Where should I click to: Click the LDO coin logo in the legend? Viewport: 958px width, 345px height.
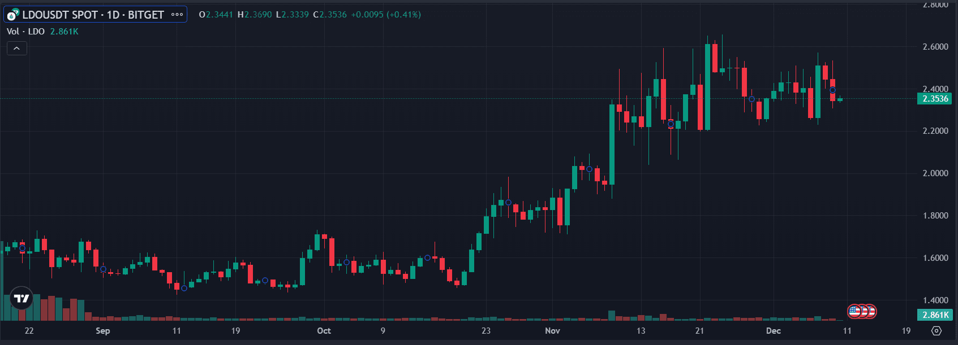pos(13,15)
